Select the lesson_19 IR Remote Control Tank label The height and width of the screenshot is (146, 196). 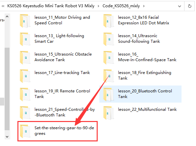62,94
